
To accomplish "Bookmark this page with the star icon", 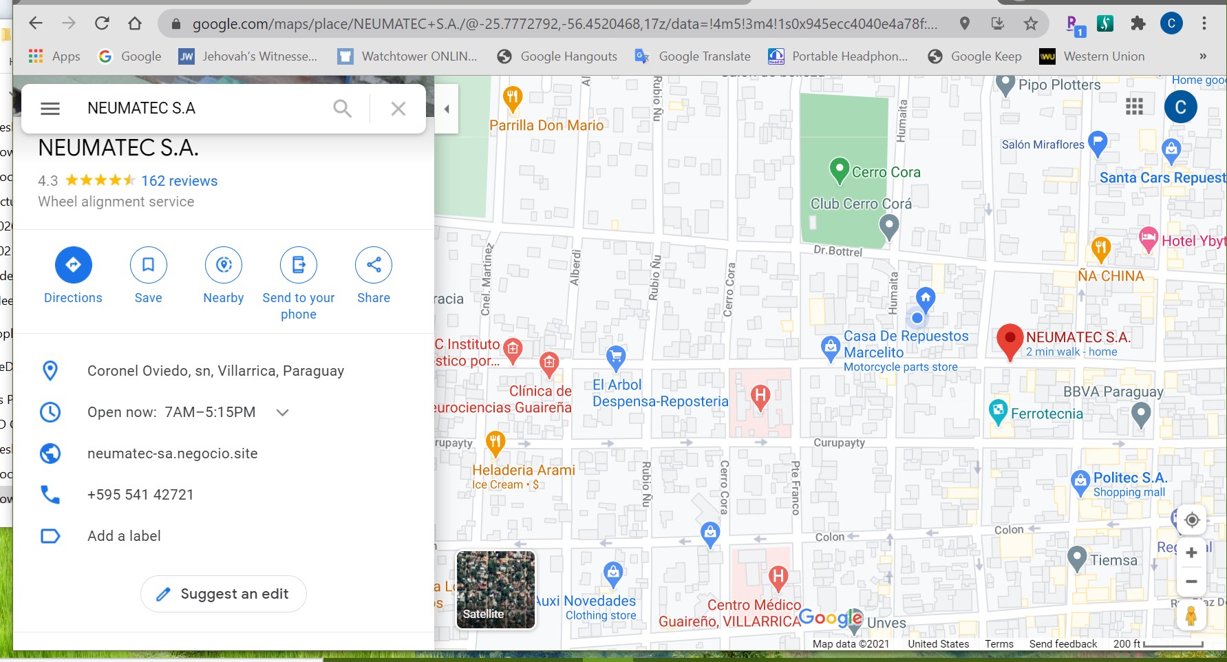I will (x=1030, y=24).
